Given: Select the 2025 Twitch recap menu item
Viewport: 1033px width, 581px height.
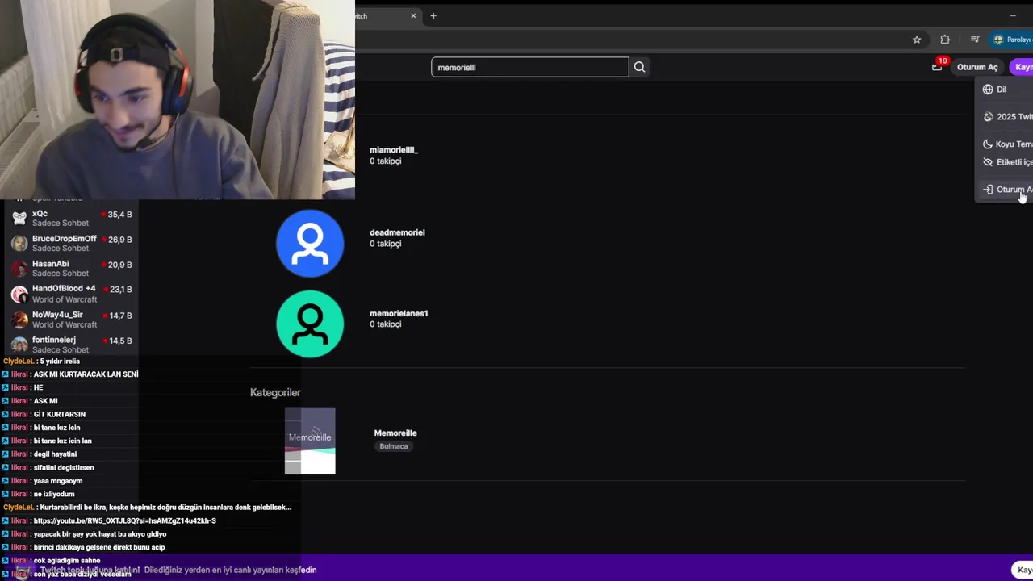Looking at the screenshot, I should (x=1006, y=117).
